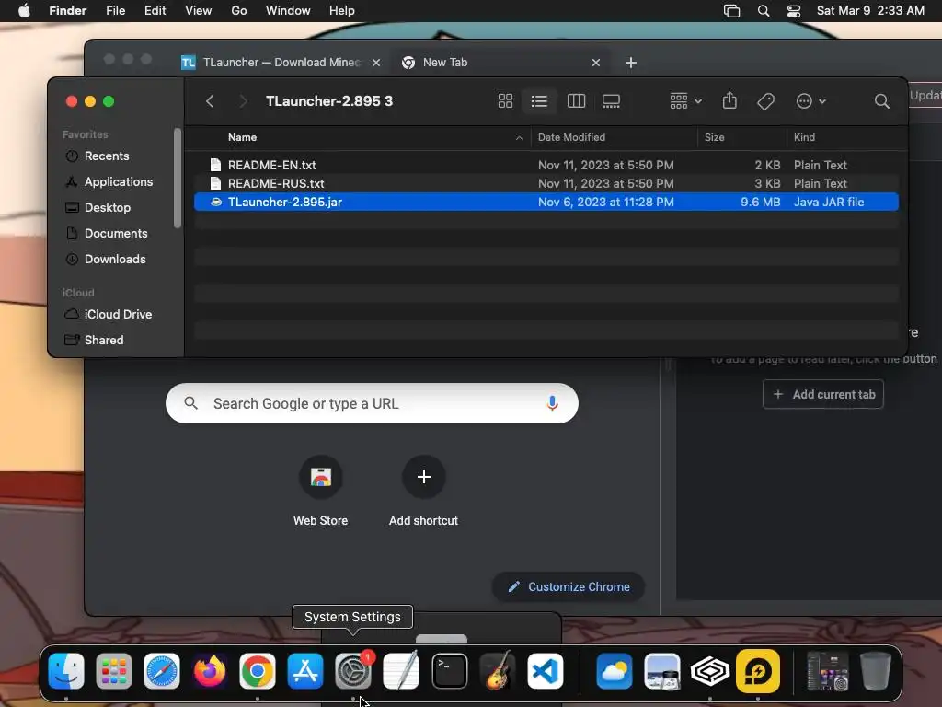Select the TLauncher-2.895.jar file

click(546, 202)
